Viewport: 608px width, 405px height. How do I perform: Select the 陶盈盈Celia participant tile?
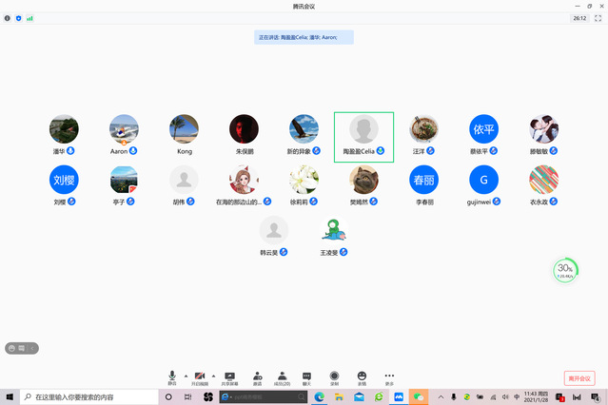coord(363,136)
